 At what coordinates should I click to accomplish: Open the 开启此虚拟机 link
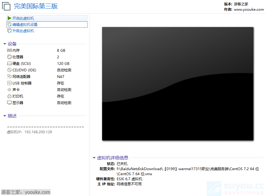pyautogui.click(x=23, y=18)
